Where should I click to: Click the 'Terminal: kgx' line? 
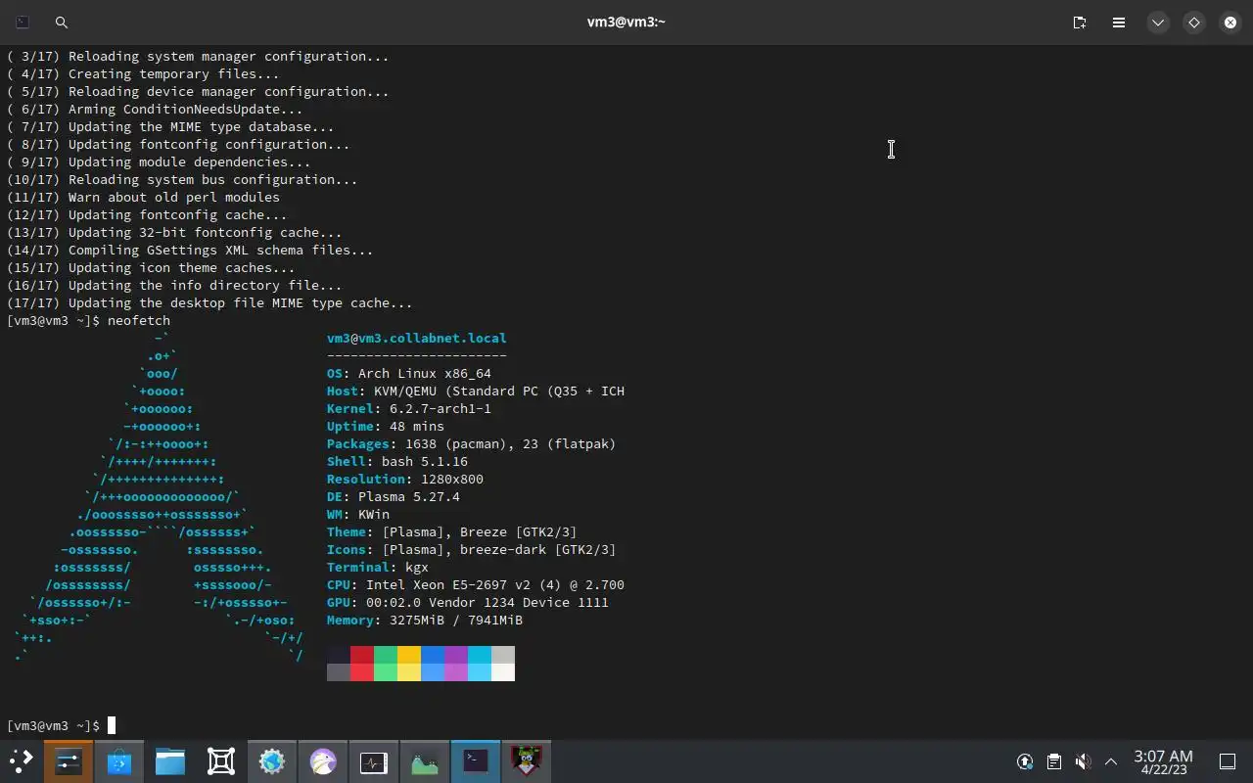coord(378,568)
